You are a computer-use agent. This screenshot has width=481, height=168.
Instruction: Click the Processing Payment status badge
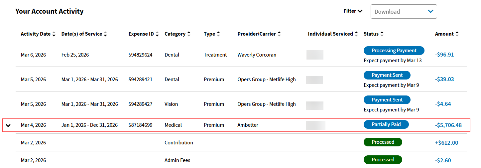point(394,51)
